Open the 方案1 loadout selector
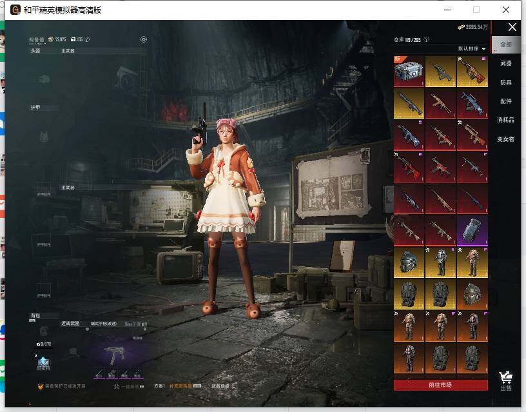This screenshot has width=526, height=412. tap(159, 386)
